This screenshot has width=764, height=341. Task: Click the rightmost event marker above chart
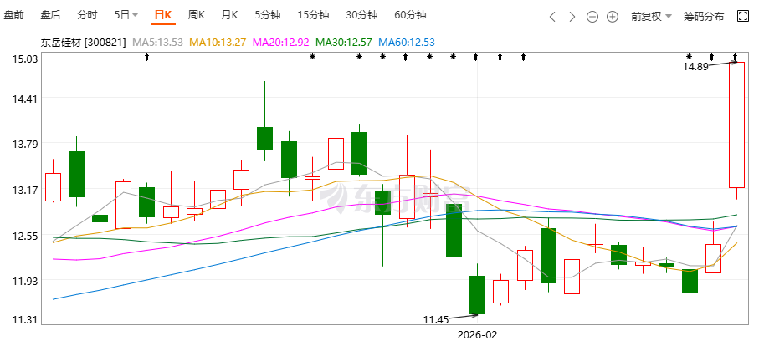tap(736, 57)
